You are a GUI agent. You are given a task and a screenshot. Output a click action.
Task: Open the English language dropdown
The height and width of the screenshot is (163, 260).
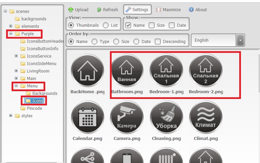240,40
